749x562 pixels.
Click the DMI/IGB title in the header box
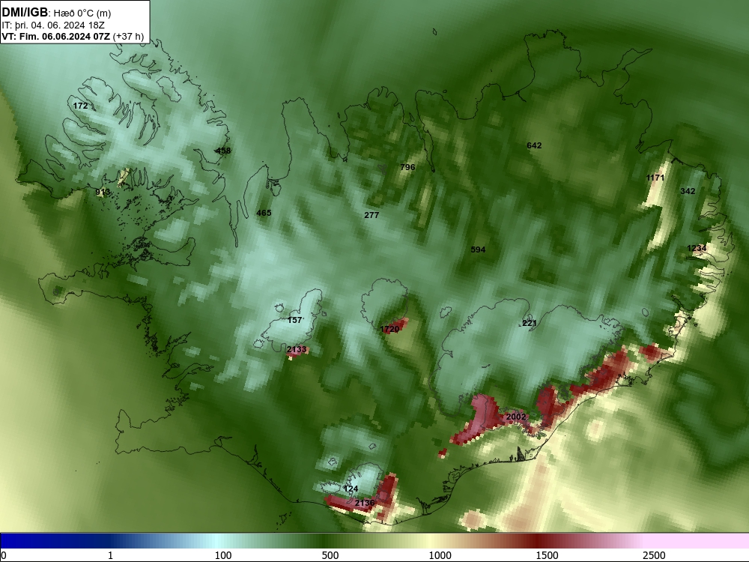point(25,13)
